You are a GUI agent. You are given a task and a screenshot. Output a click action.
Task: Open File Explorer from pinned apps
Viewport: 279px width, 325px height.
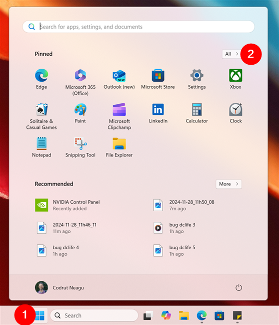pyautogui.click(x=119, y=147)
